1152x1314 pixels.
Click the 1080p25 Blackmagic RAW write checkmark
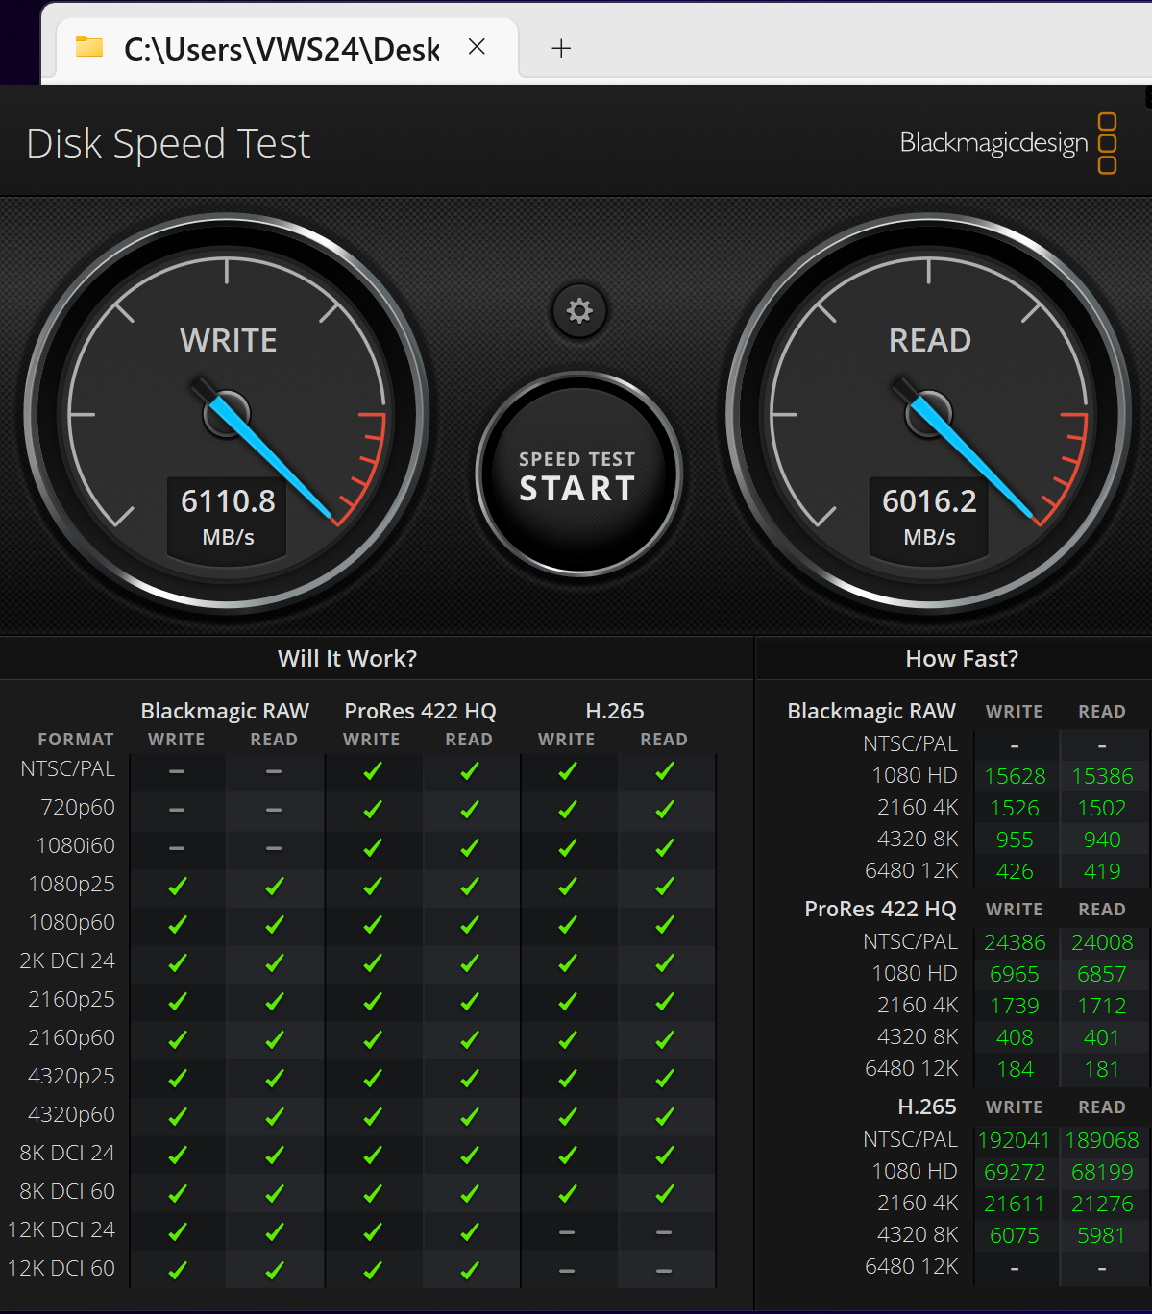coord(178,887)
